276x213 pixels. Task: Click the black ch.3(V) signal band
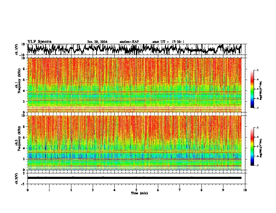pos(135,178)
